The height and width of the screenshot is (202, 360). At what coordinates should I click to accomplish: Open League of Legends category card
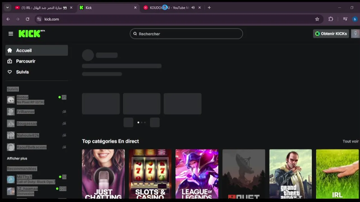tap(197, 174)
